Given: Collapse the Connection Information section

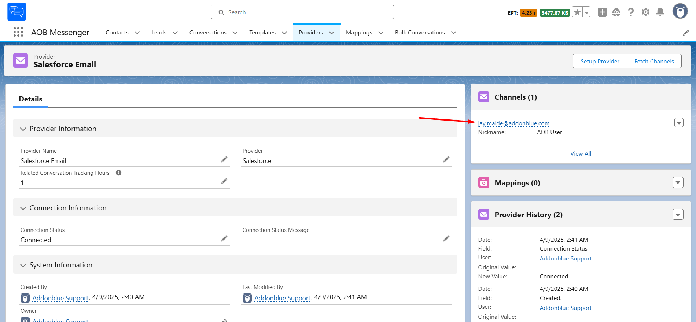Looking at the screenshot, I should (x=23, y=208).
